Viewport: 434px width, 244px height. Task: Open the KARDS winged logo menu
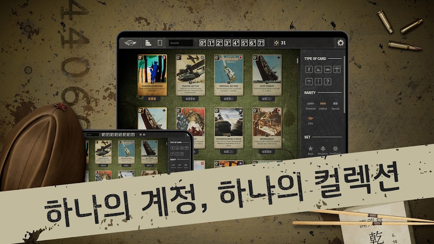(130, 43)
